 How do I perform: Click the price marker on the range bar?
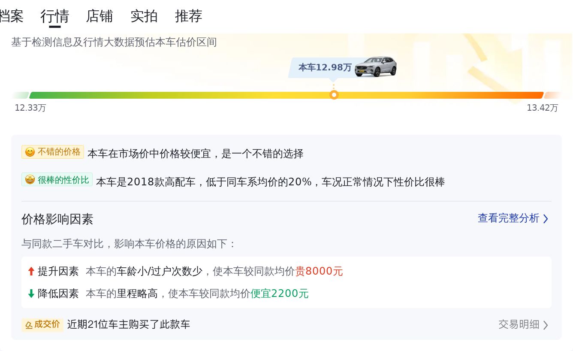pos(334,95)
